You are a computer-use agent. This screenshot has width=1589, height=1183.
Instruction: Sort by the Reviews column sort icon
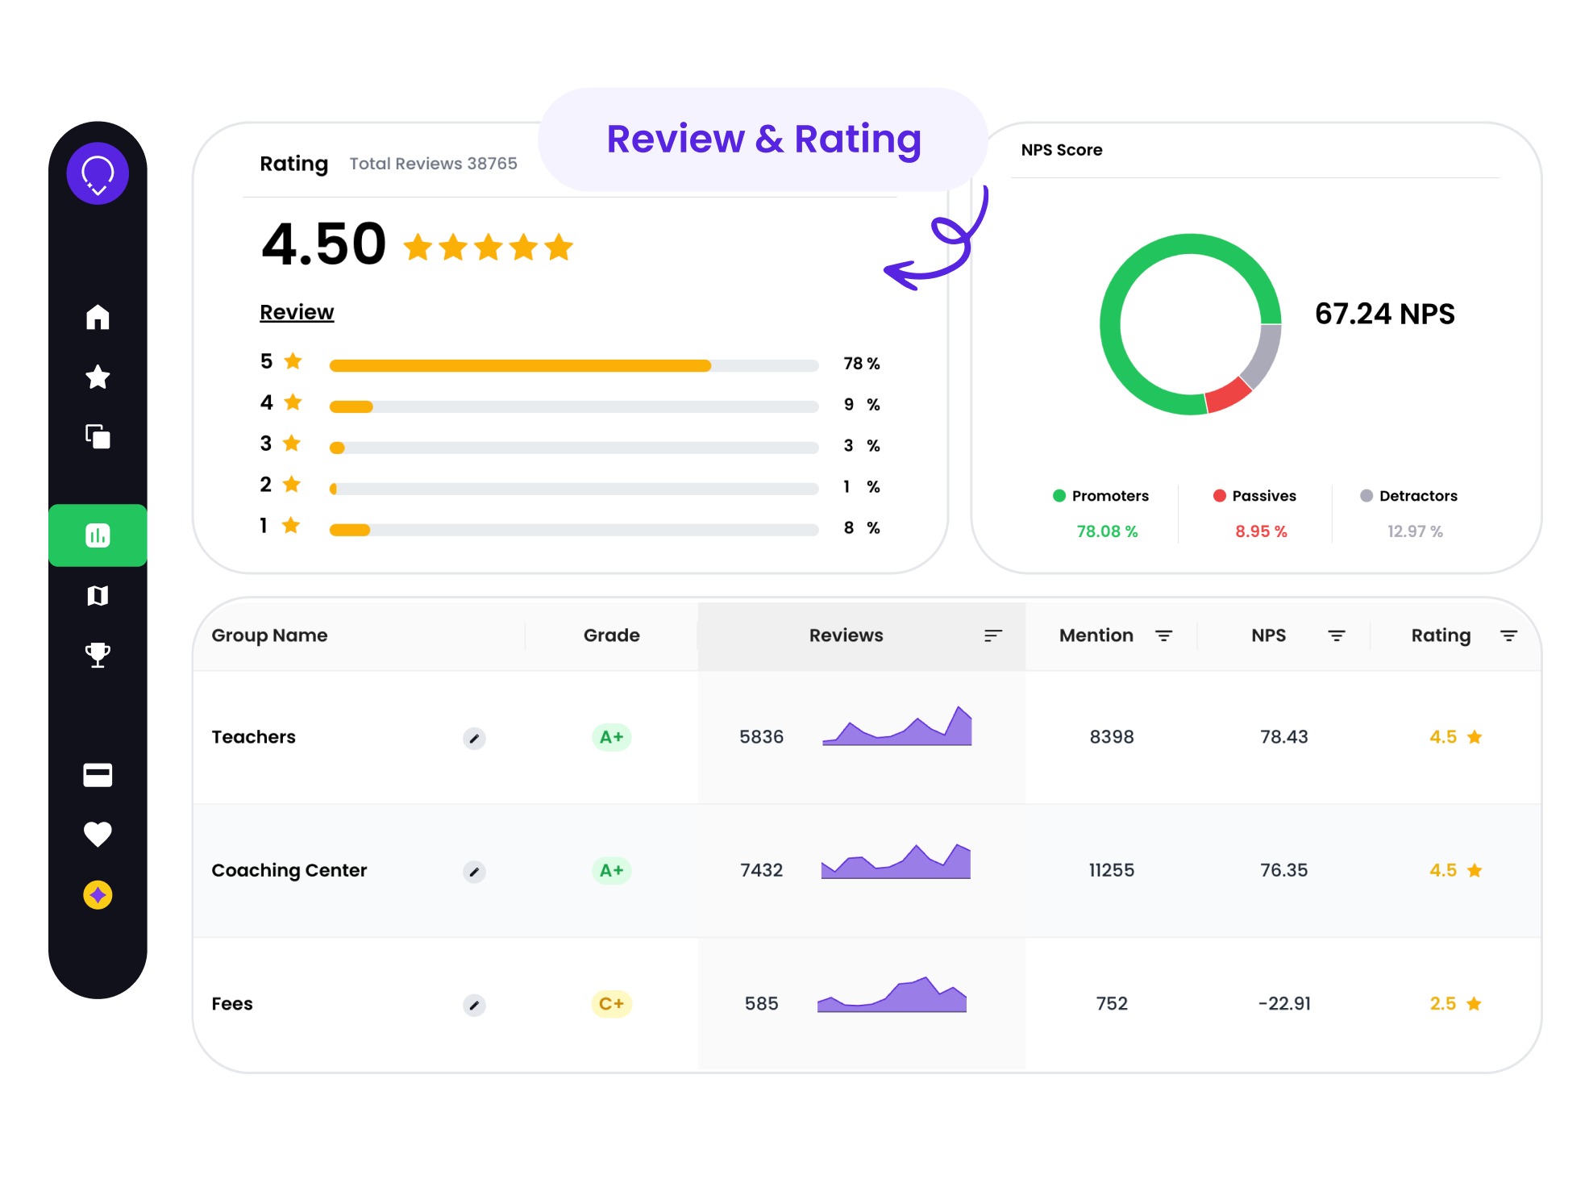pos(993,635)
